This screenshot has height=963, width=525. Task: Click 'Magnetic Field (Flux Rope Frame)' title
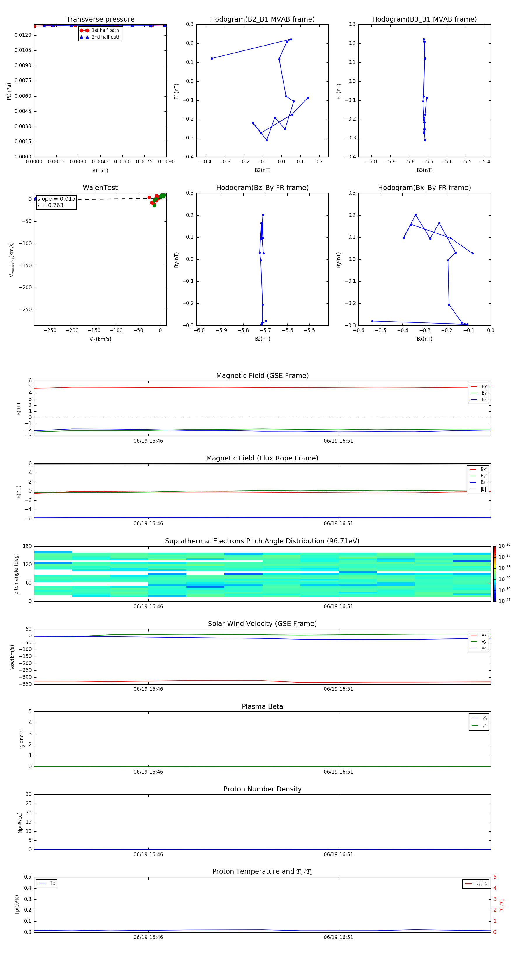pyautogui.click(x=262, y=458)
